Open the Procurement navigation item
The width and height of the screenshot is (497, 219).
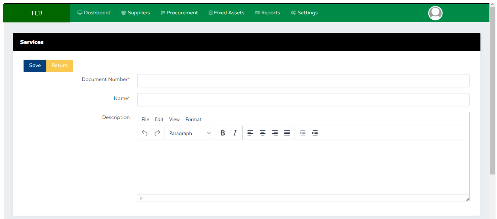179,13
